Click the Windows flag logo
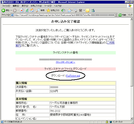The height and width of the screenshot is (124, 134). (130, 6)
